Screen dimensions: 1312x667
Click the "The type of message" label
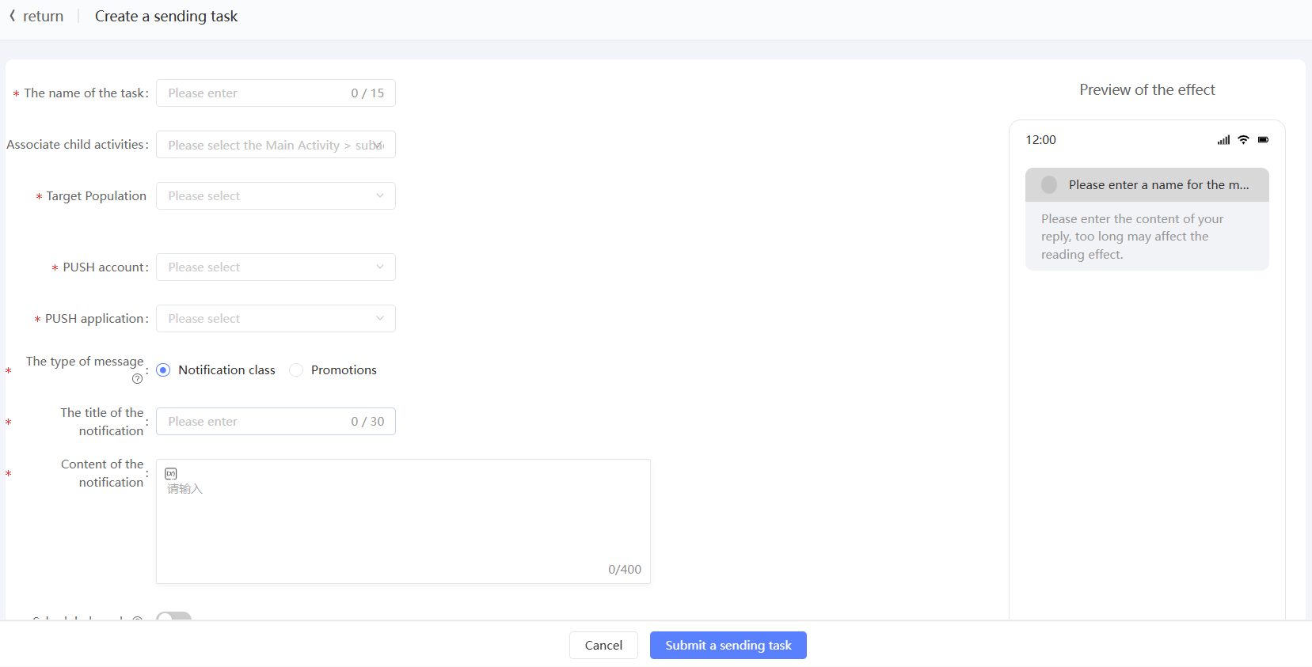click(85, 362)
